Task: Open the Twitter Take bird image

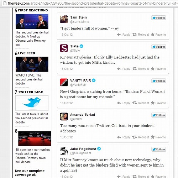Action: (x=32, y=103)
